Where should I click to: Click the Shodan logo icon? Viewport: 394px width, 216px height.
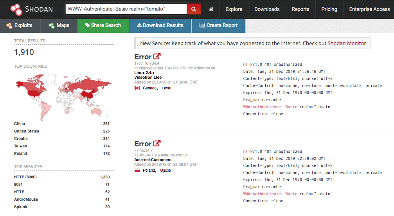click(x=16, y=9)
